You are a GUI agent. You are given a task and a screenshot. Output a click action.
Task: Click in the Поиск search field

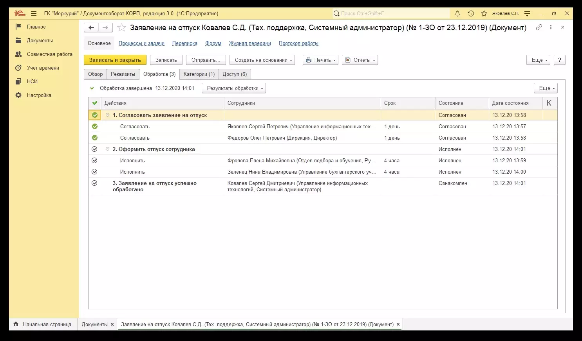point(392,14)
